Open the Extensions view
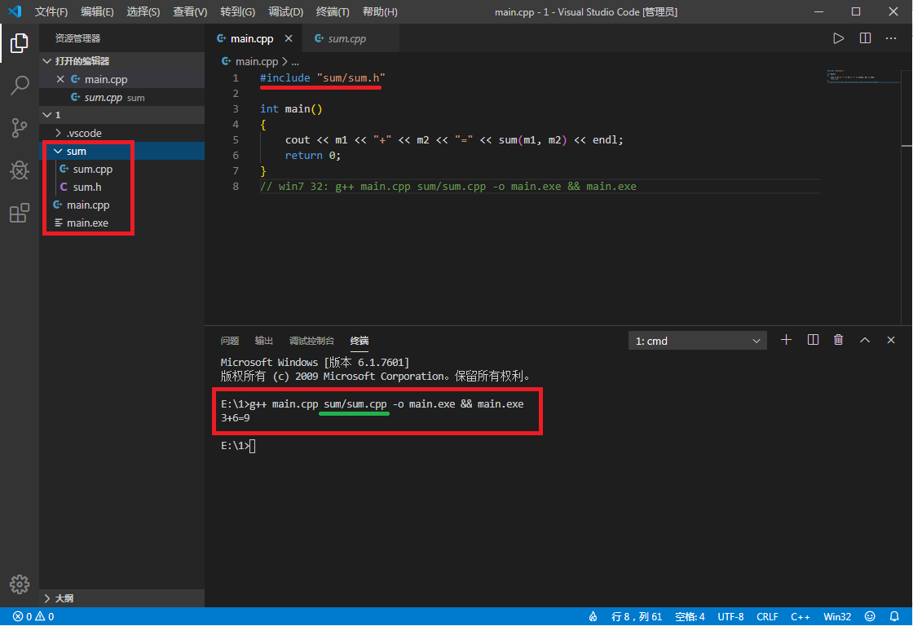Screen dimensions: 913x626 coord(20,213)
